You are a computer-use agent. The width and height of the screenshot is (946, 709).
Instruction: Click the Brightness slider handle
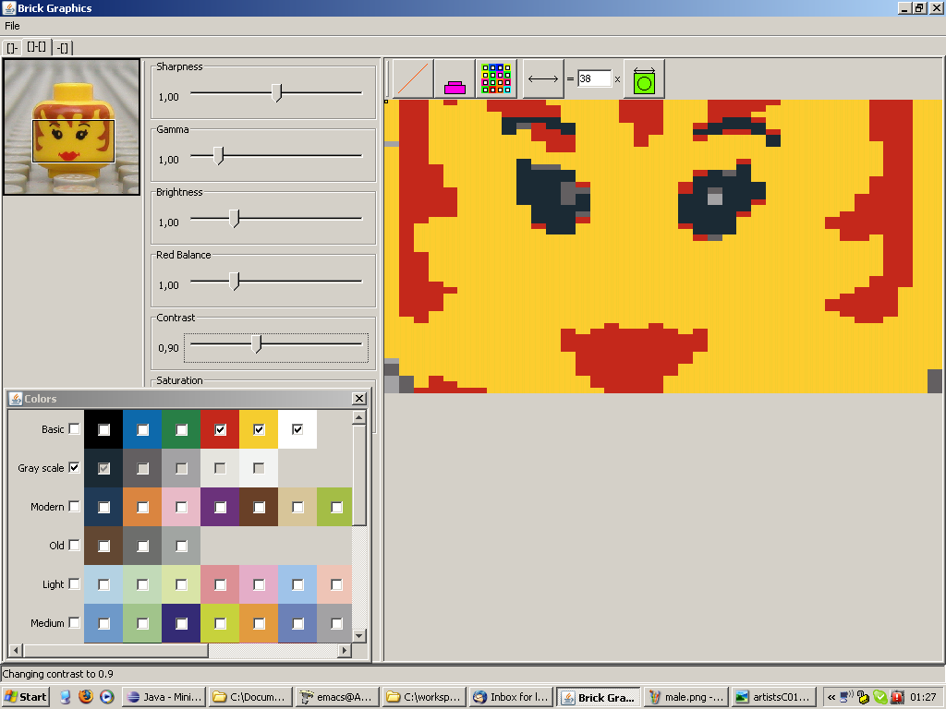coord(235,218)
